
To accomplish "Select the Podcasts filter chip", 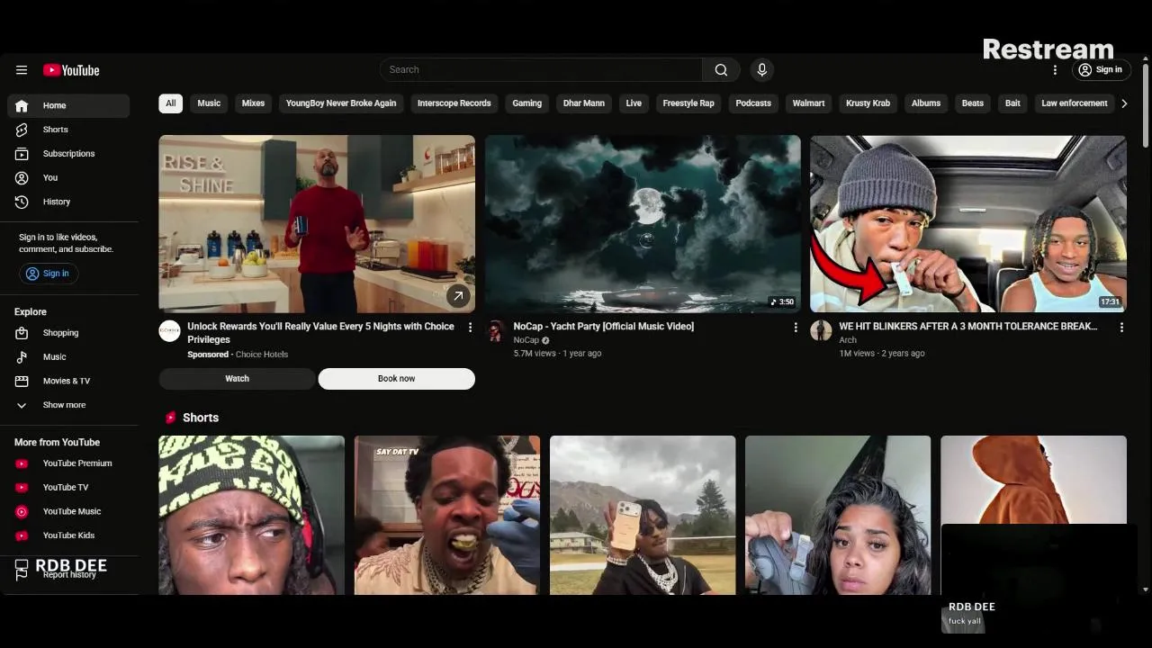I will 753,103.
